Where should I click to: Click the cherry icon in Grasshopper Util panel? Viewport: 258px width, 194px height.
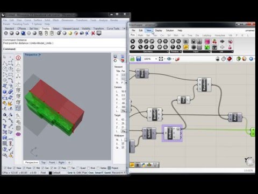214,41
